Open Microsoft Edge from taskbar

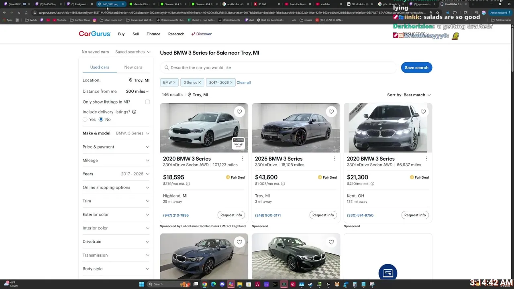point(213,284)
